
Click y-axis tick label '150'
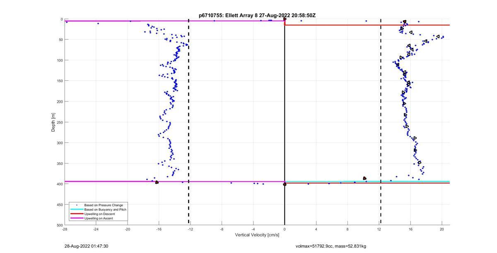60,81
